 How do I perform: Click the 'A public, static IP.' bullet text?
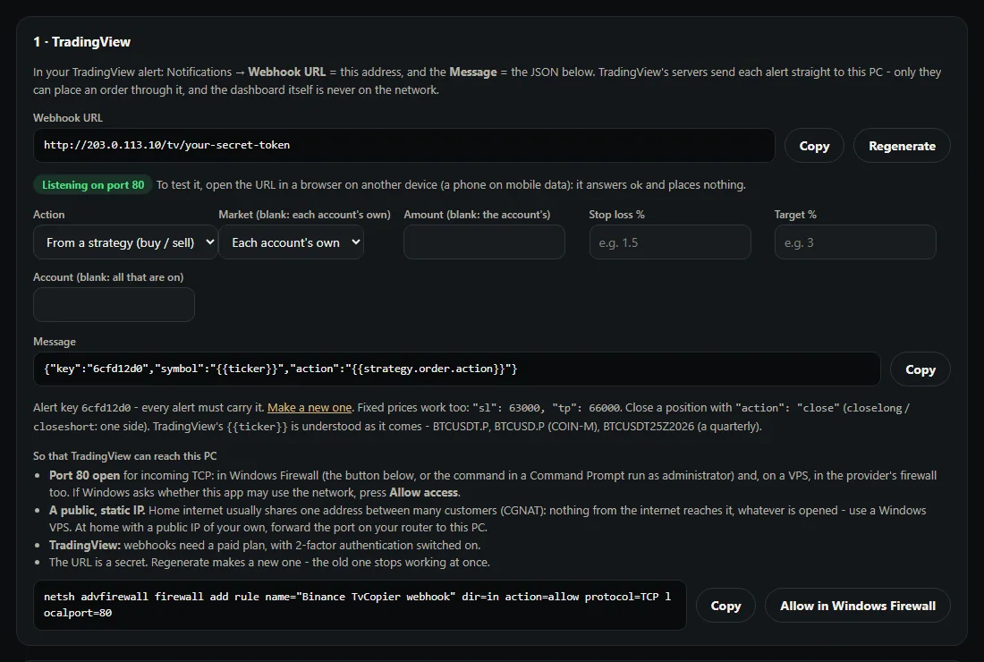point(98,510)
